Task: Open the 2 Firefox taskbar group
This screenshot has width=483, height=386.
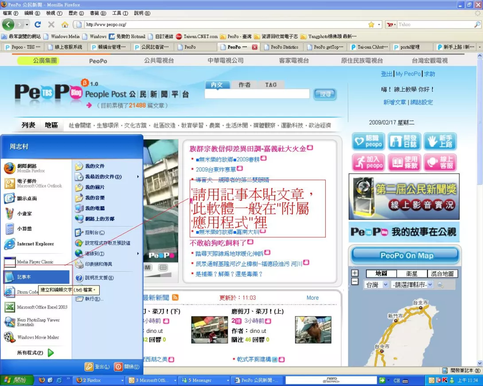Action: [99, 380]
